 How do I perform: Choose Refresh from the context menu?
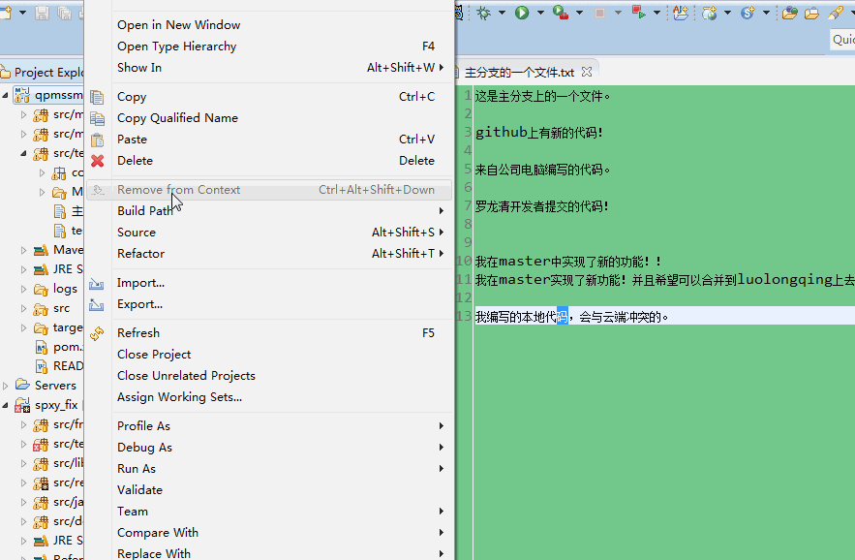tap(137, 331)
